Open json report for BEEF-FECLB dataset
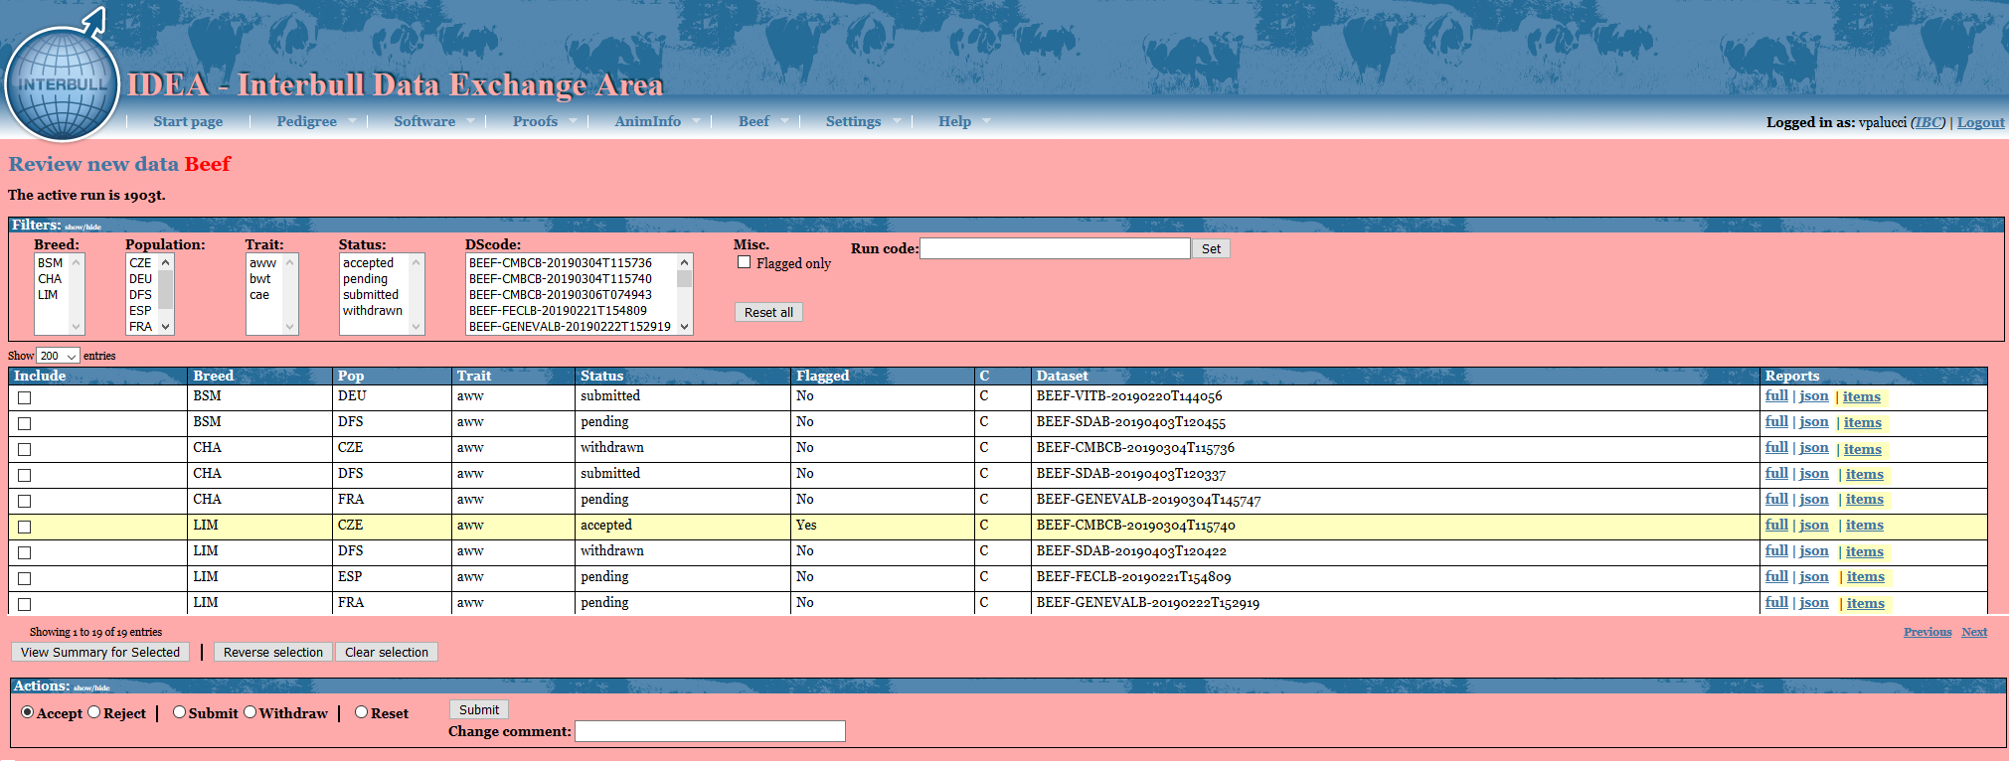 (1813, 577)
